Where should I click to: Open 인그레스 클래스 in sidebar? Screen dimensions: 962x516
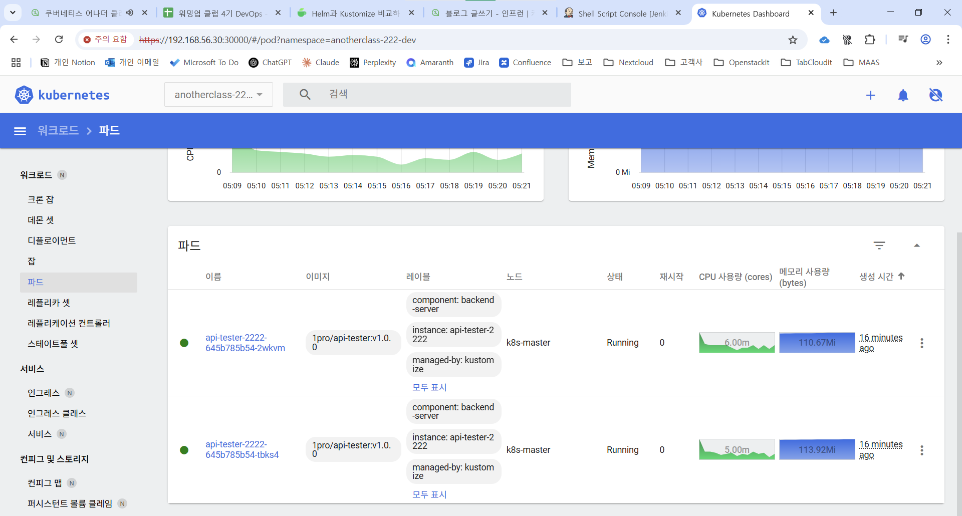[57, 413]
